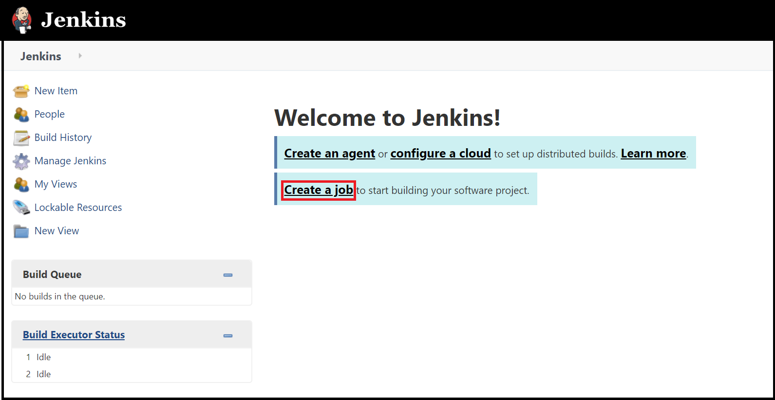Click the Create an agent link
775x400 pixels.
(330, 154)
